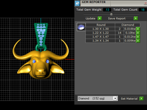Close the Gem Reporter window
The height and width of the screenshot is (110, 147).
145,3
